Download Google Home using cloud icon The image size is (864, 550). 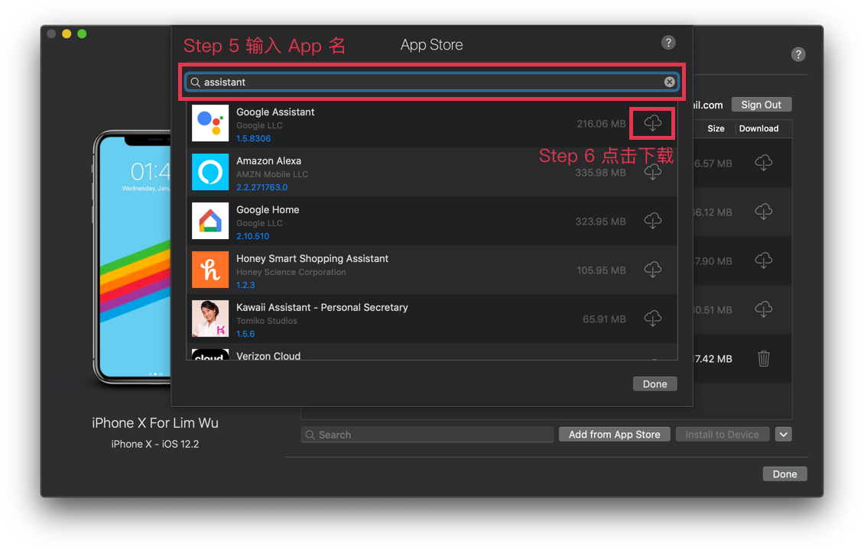[652, 221]
